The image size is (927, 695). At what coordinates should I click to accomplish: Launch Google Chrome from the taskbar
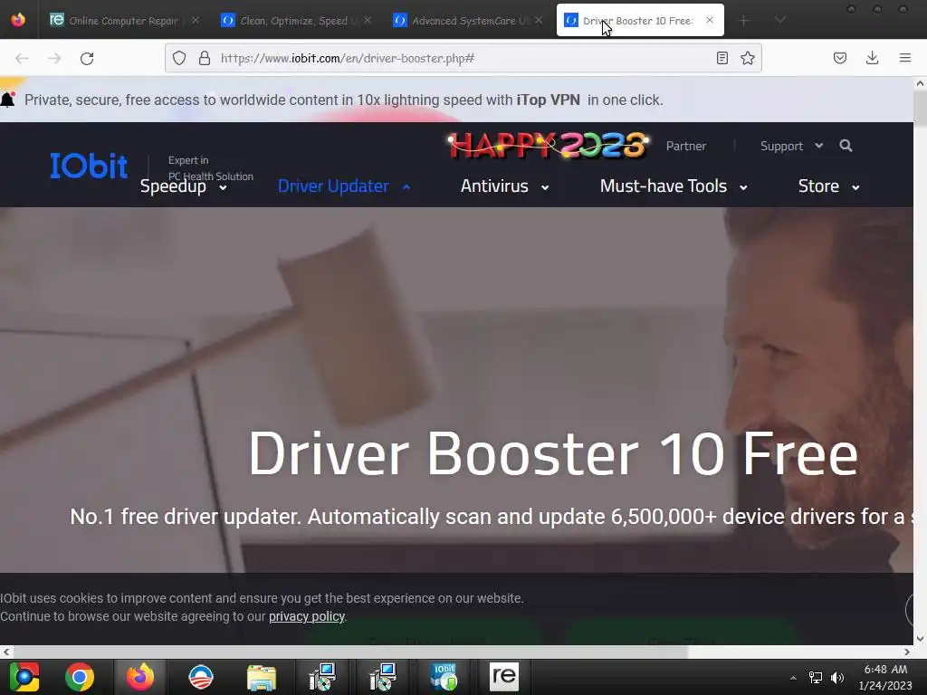click(80, 677)
